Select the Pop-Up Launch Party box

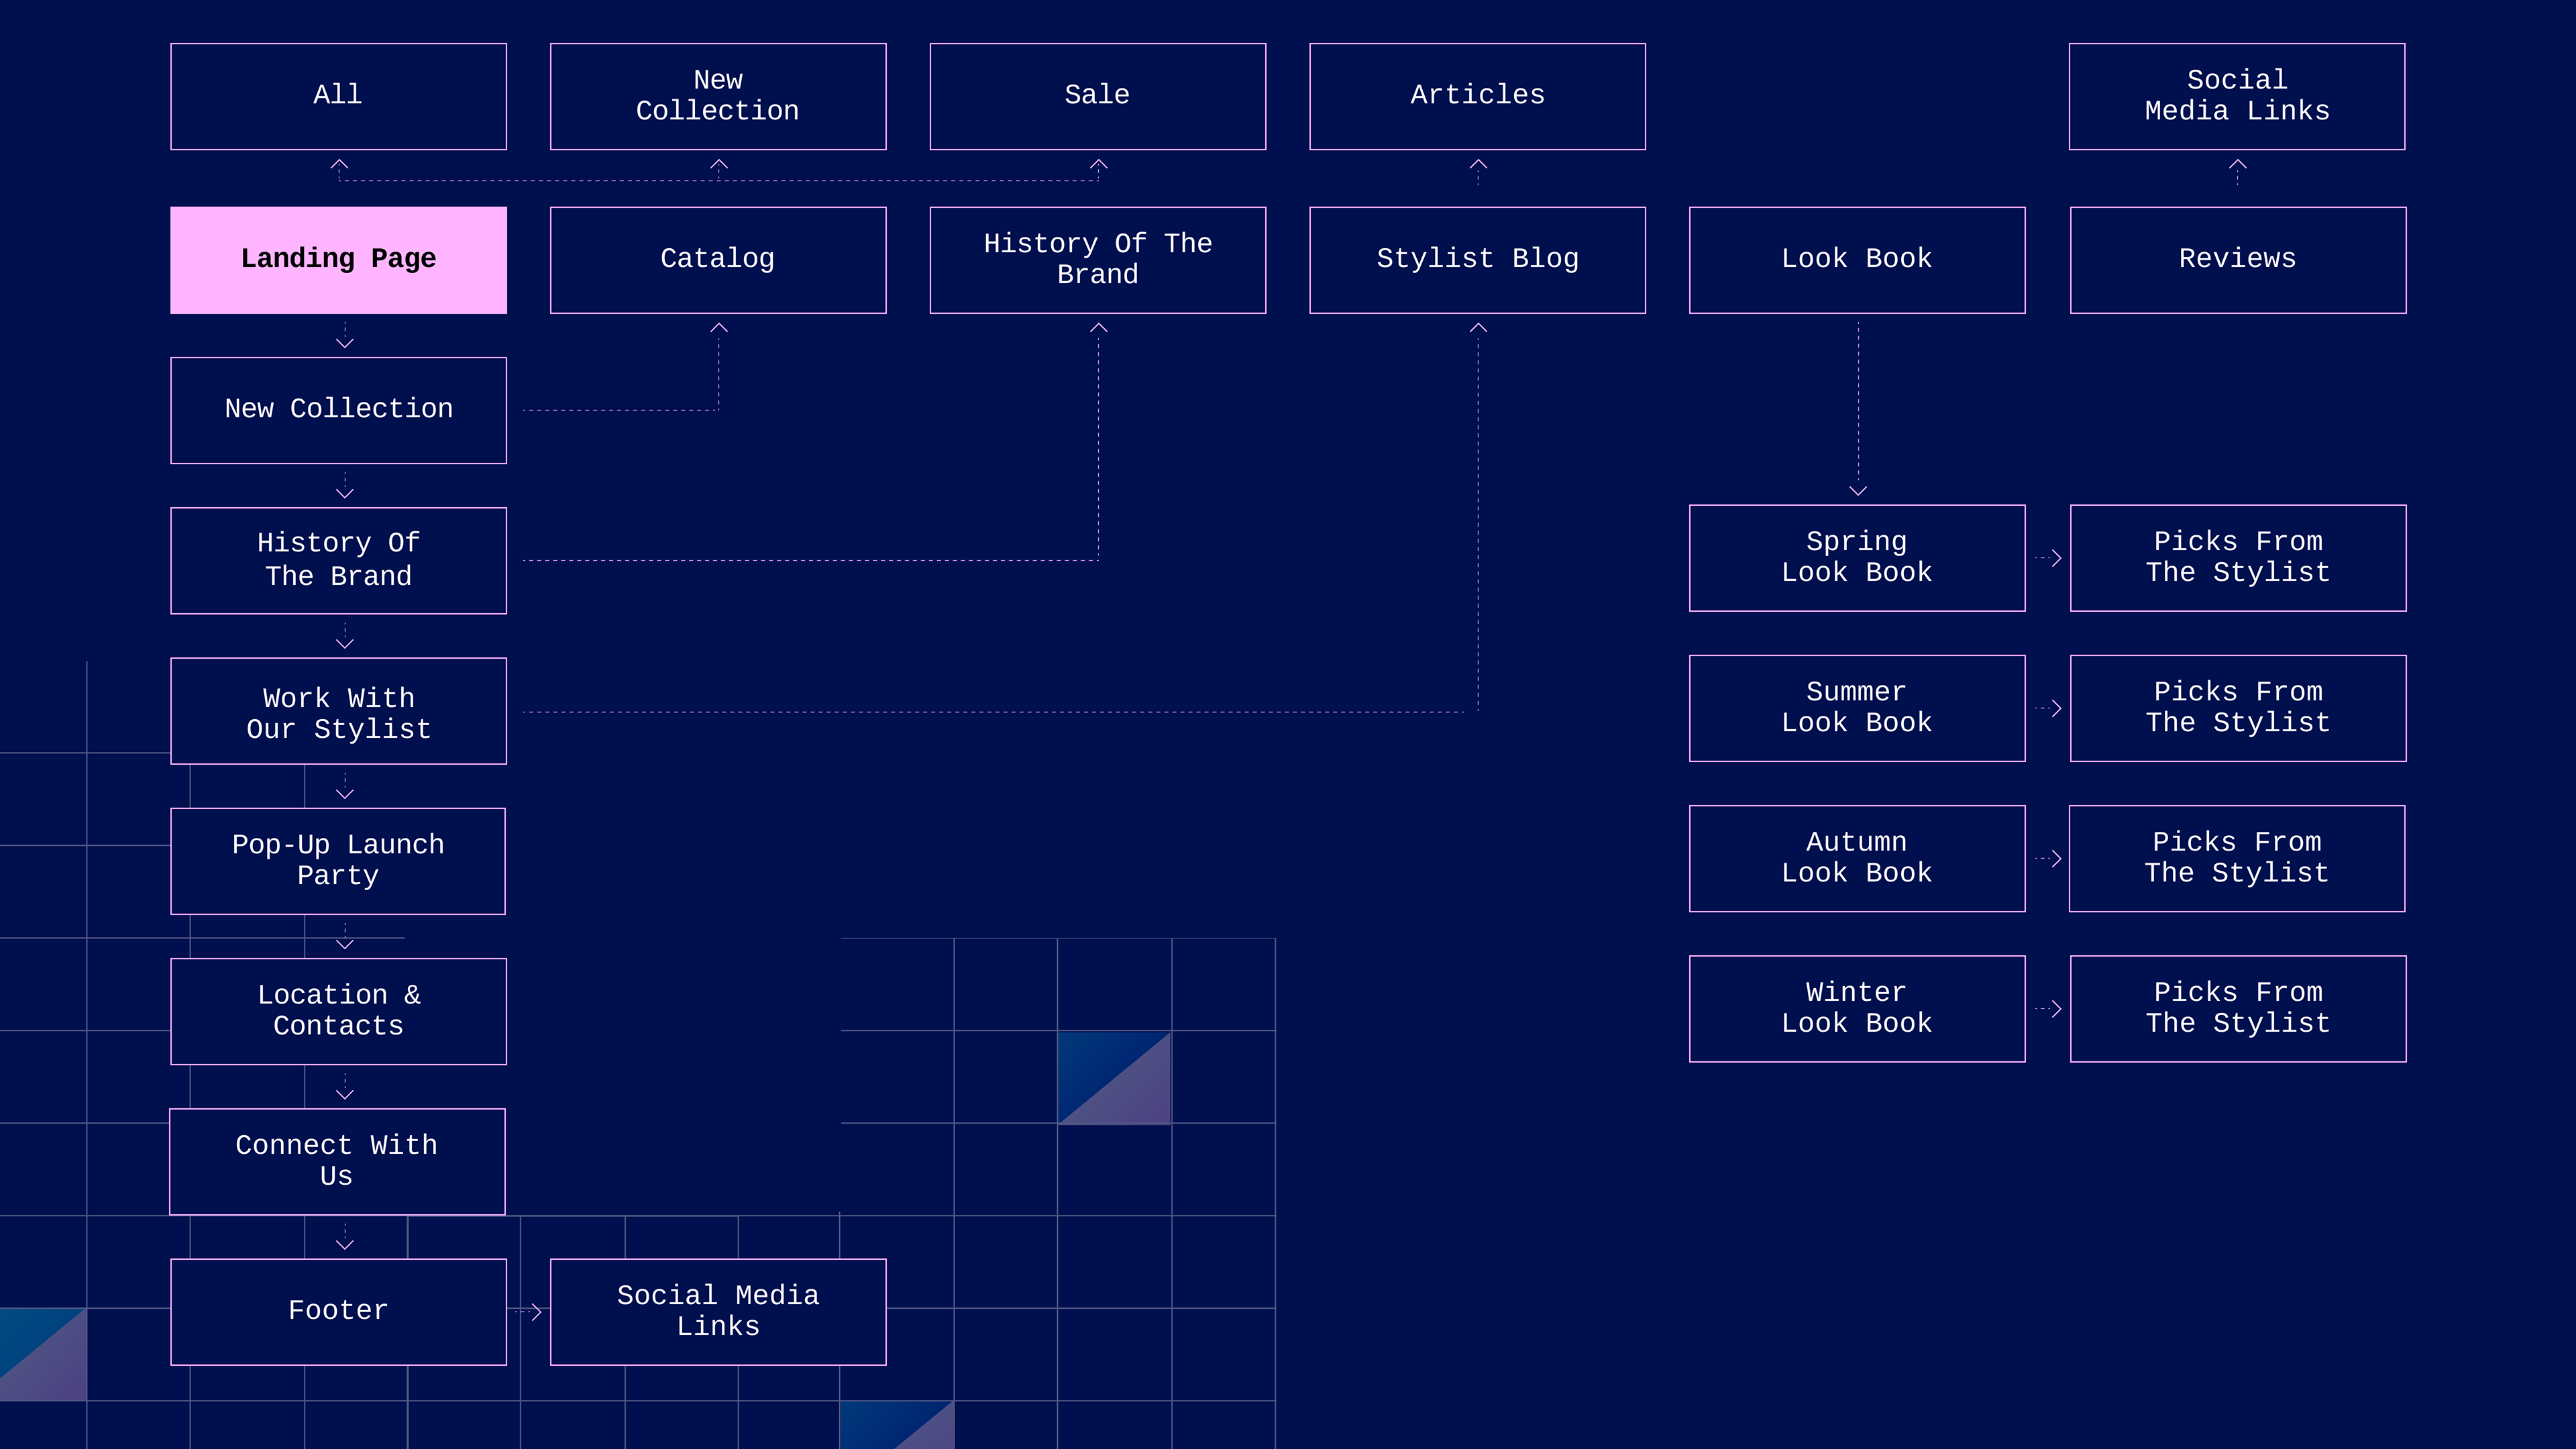point(338,860)
